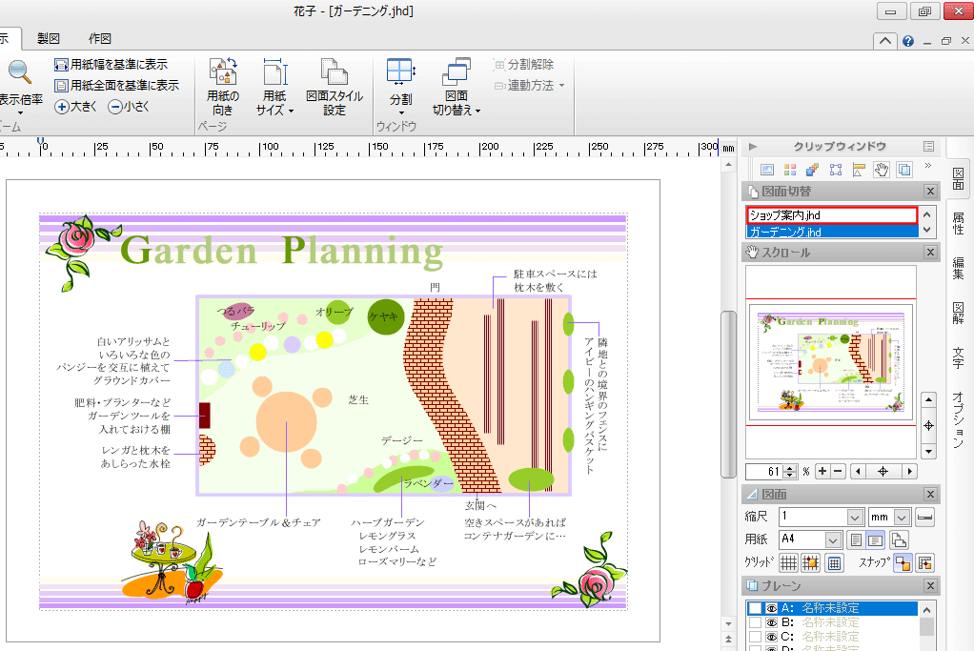Toggle the checkbox for plane B
The height and width of the screenshot is (651, 974).
pos(755,622)
